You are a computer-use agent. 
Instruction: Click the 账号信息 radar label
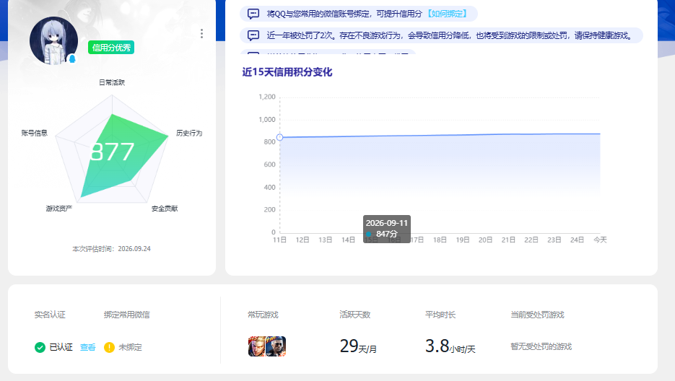tap(35, 133)
